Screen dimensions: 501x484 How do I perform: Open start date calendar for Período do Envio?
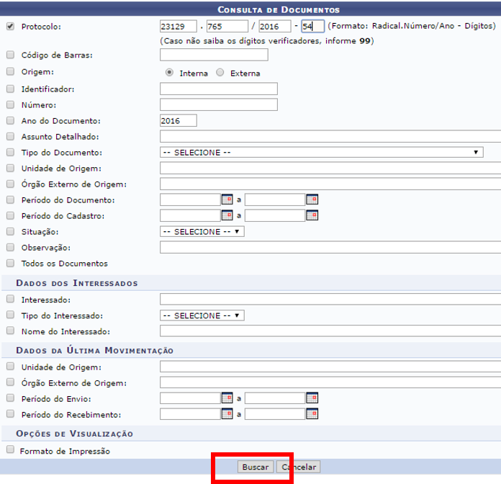tap(227, 398)
